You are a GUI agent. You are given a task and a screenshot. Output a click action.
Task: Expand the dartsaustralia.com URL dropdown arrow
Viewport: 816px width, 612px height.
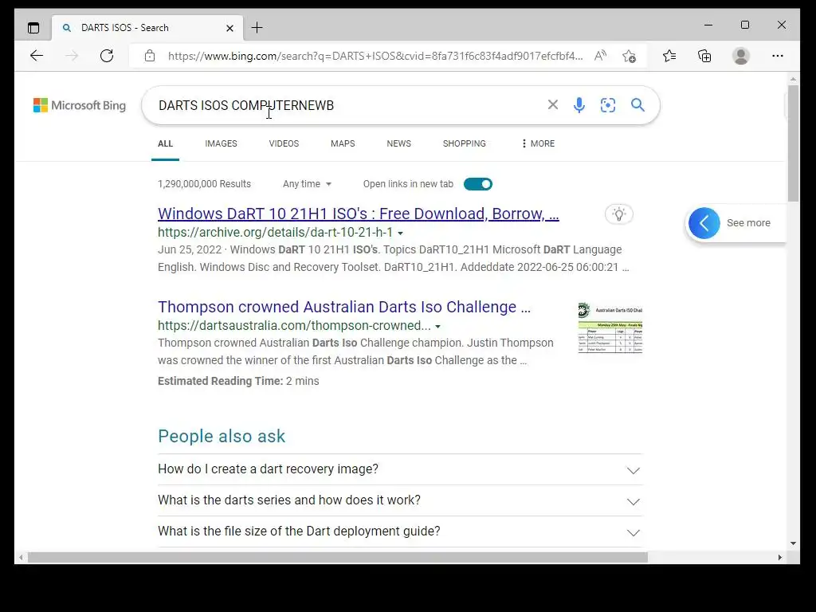coord(437,326)
